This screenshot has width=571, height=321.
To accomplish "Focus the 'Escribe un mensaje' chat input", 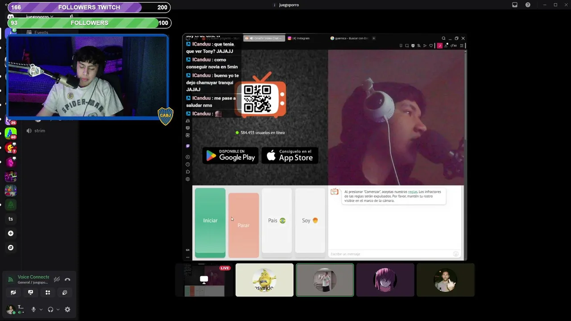I will pos(390,254).
